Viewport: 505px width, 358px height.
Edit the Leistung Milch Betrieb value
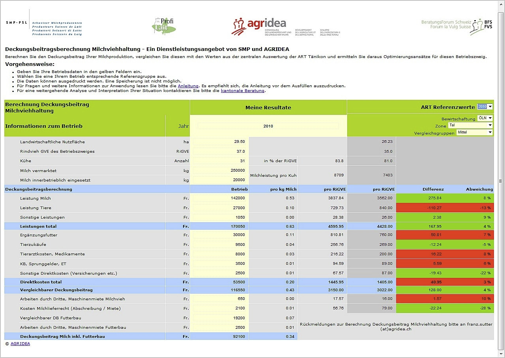point(219,198)
